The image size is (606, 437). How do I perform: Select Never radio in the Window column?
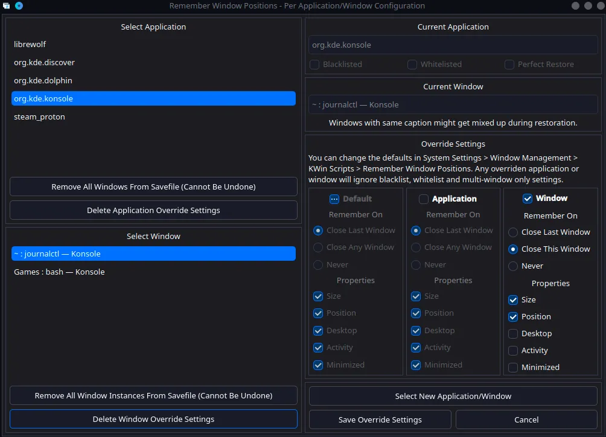click(x=513, y=266)
